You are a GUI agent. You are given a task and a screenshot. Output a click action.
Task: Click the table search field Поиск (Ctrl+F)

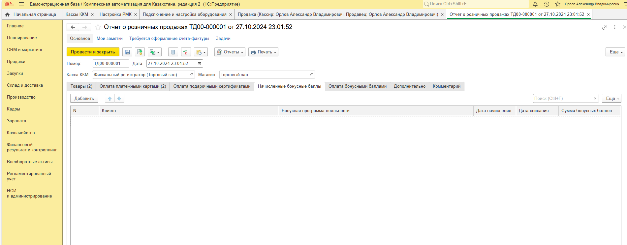click(562, 99)
